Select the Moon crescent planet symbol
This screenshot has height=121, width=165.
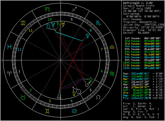pyautogui.click(x=48, y=26)
